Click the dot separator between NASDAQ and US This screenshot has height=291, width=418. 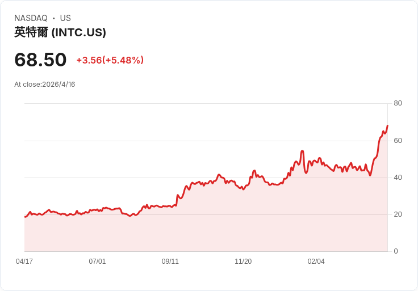tap(54, 18)
